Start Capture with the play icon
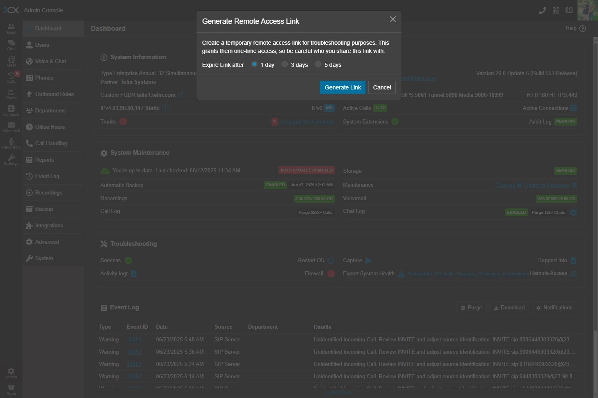This screenshot has height=398, width=598. pyautogui.click(x=368, y=260)
